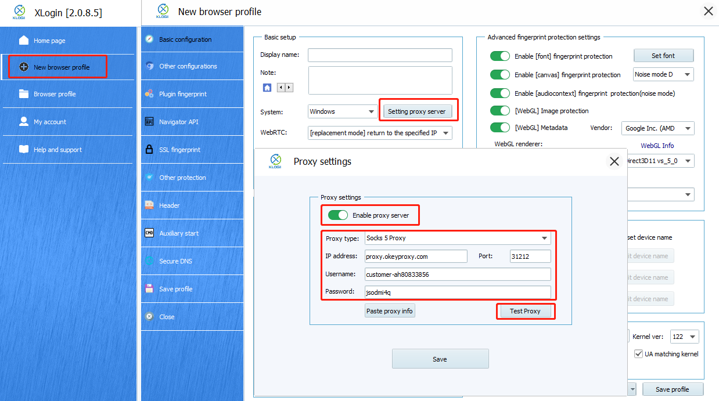Click the small home icon under Note

(x=267, y=88)
